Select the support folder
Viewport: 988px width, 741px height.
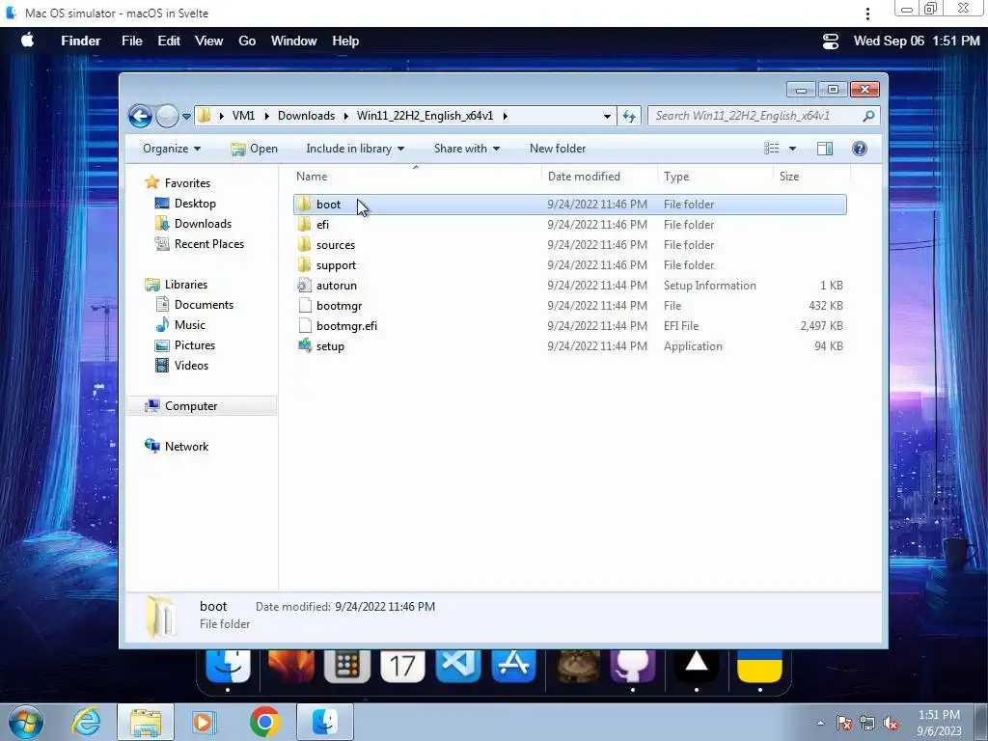pos(569,264)
